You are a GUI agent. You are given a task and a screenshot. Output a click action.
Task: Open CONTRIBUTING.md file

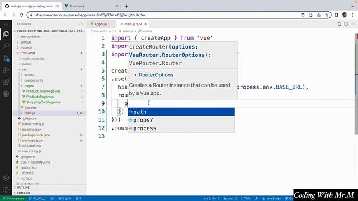[x=35, y=162]
